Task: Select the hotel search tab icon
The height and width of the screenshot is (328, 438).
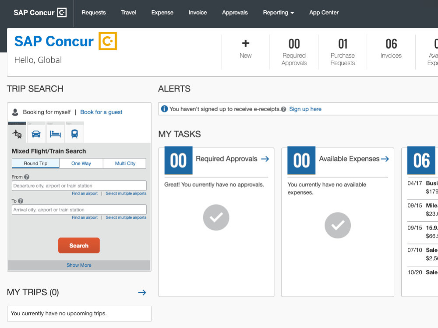Action: [55, 134]
